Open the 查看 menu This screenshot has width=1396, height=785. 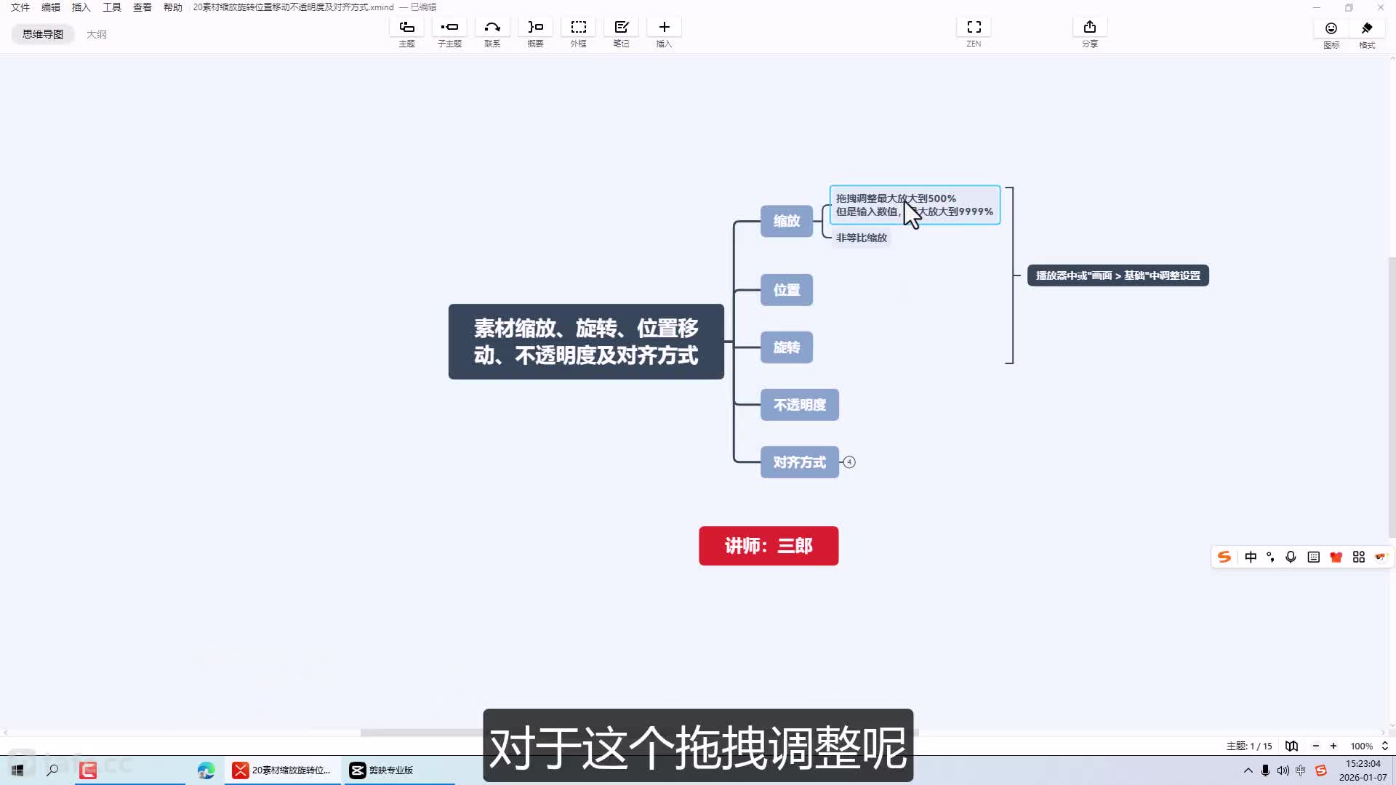click(142, 7)
